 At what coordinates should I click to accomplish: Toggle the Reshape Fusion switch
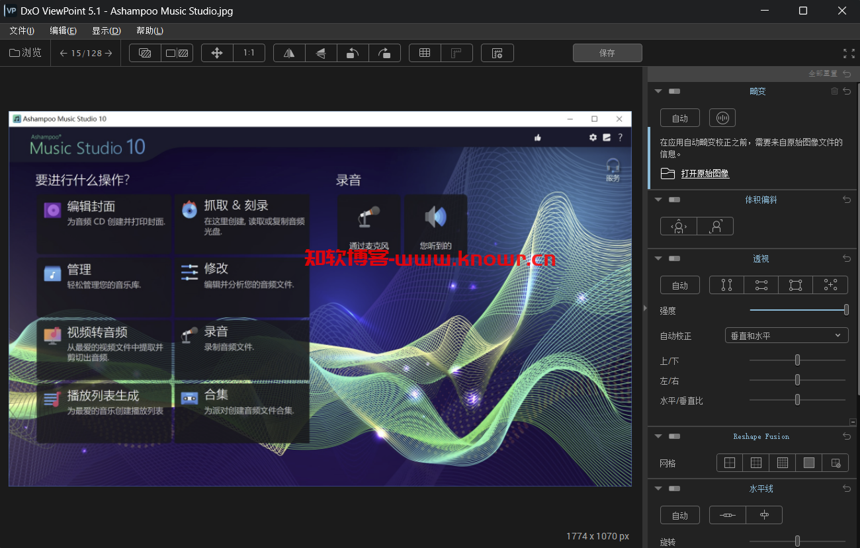click(674, 436)
